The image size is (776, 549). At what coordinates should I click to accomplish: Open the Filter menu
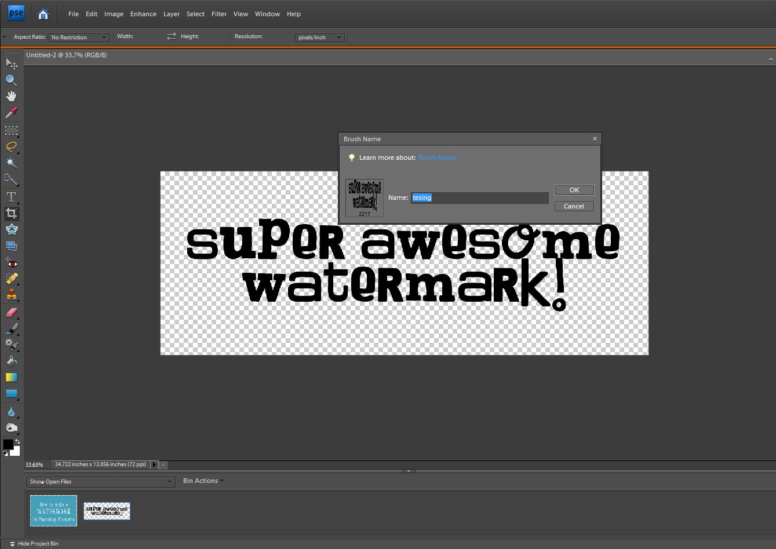218,14
